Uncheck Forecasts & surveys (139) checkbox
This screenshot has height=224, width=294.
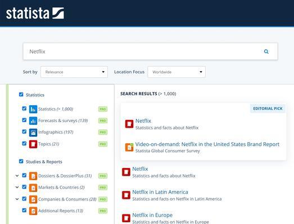(x=24, y=120)
